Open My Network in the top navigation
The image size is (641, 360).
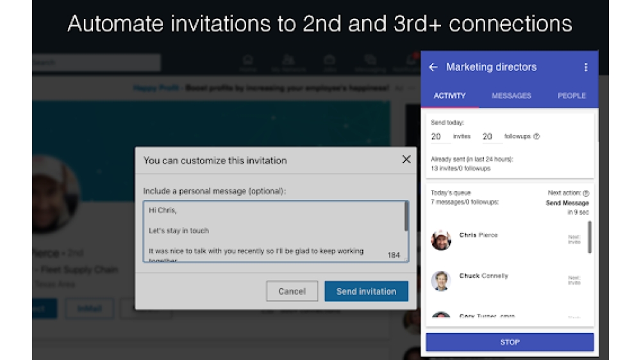[x=288, y=63]
